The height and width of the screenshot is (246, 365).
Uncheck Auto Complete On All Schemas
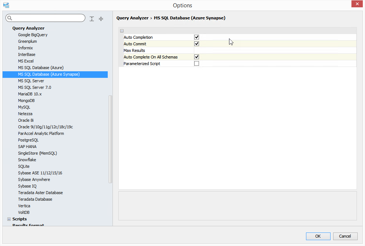coord(197,57)
